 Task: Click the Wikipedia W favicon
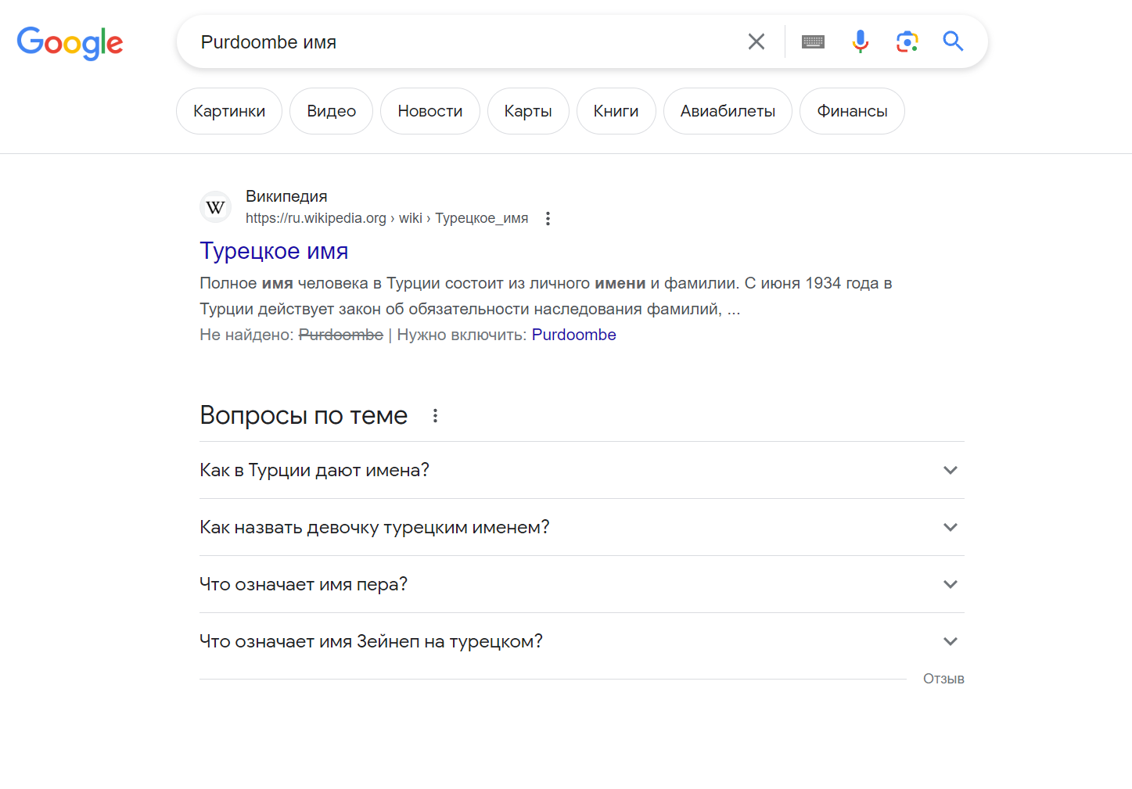click(216, 207)
